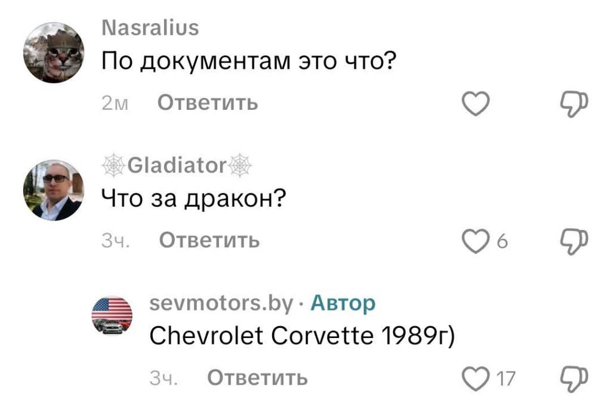Open Gladiator's profile avatar
611x415 pixels.
point(54,191)
